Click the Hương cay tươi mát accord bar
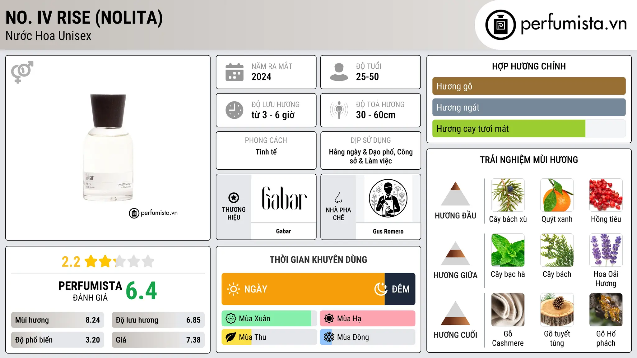This screenshot has height=358, width=637. pyautogui.click(x=529, y=128)
